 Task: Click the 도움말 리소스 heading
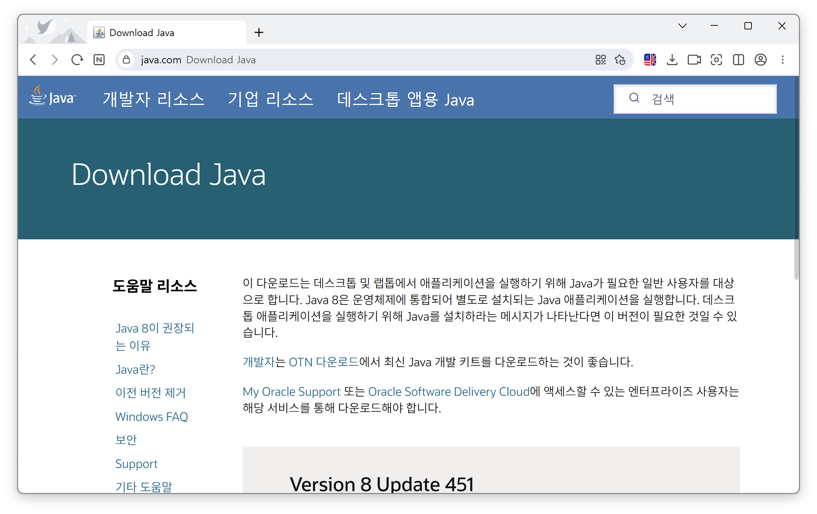click(155, 286)
